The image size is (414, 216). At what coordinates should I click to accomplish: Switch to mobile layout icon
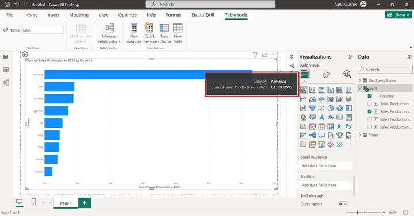pos(33,202)
